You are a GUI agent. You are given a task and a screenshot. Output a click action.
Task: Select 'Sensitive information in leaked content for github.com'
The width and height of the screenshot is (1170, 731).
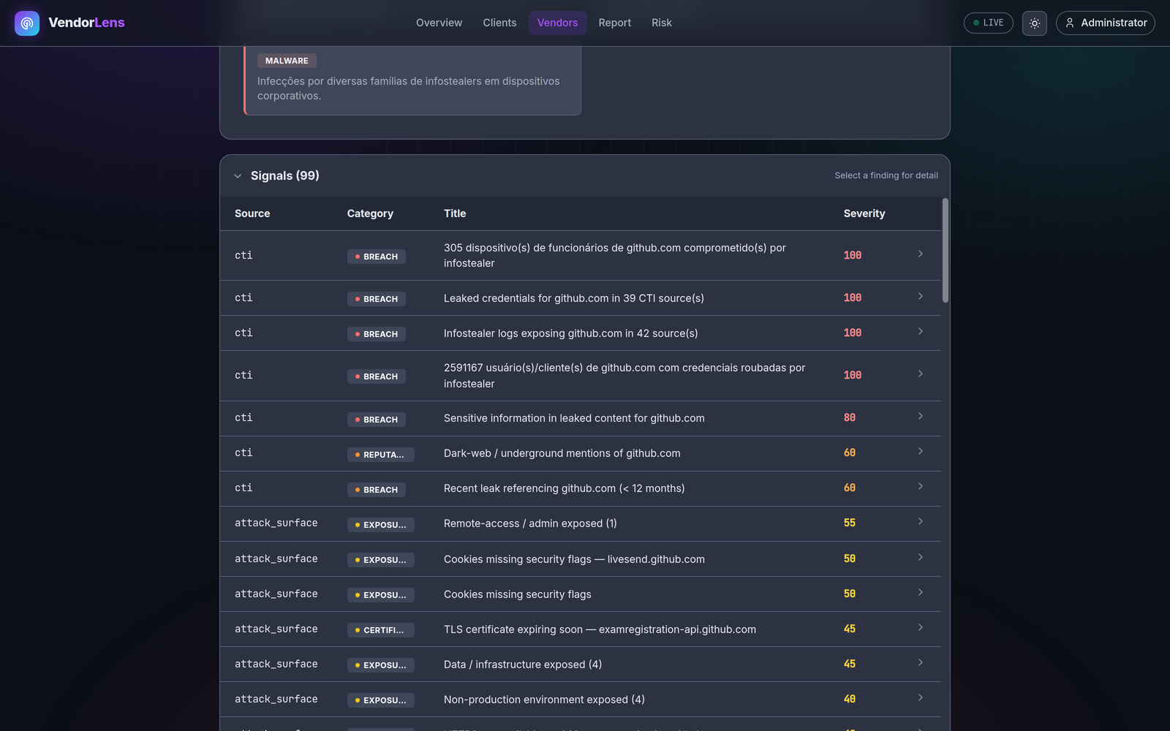tap(574, 418)
